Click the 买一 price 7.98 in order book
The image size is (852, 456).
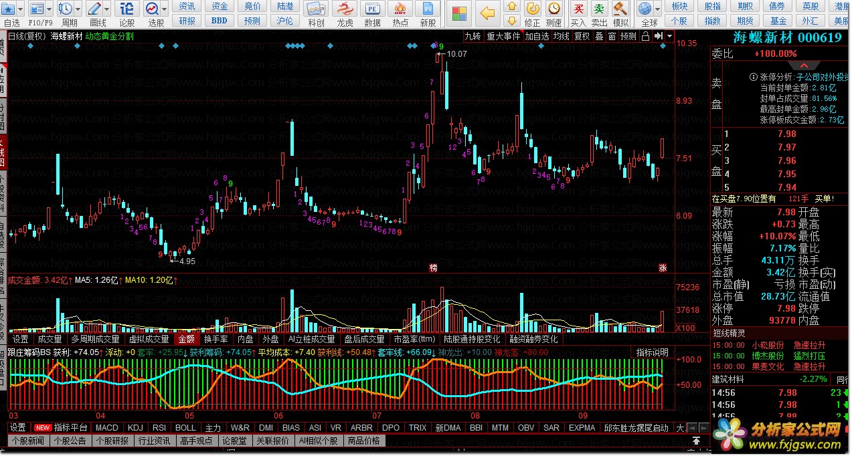coord(787,134)
